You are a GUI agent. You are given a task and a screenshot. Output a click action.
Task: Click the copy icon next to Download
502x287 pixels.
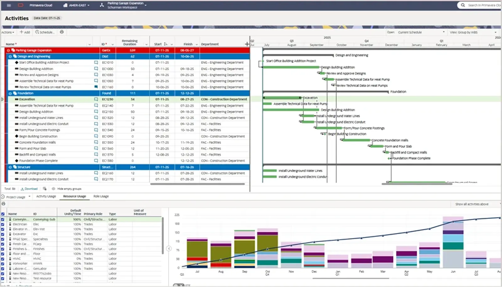point(45,189)
